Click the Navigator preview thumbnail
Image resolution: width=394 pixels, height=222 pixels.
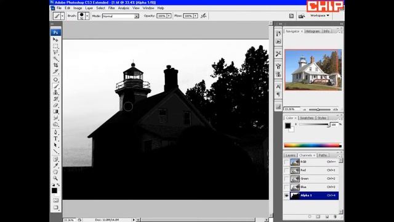coord(313,70)
